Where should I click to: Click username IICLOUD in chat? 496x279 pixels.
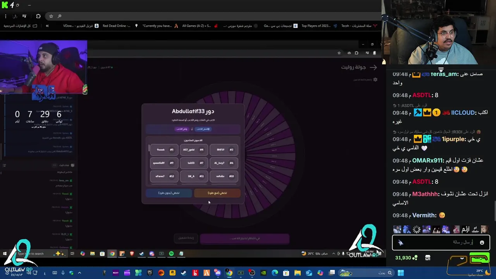[x=463, y=113]
